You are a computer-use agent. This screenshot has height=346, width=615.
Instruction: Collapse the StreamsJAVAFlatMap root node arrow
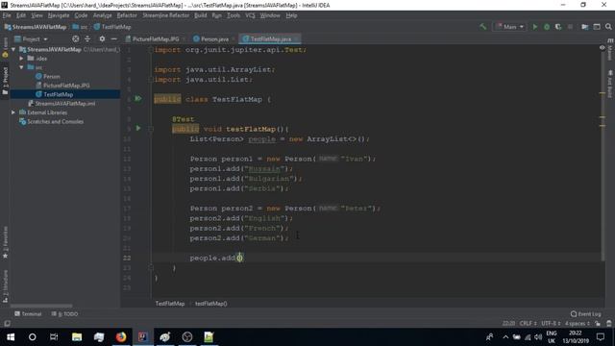click(13, 49)
